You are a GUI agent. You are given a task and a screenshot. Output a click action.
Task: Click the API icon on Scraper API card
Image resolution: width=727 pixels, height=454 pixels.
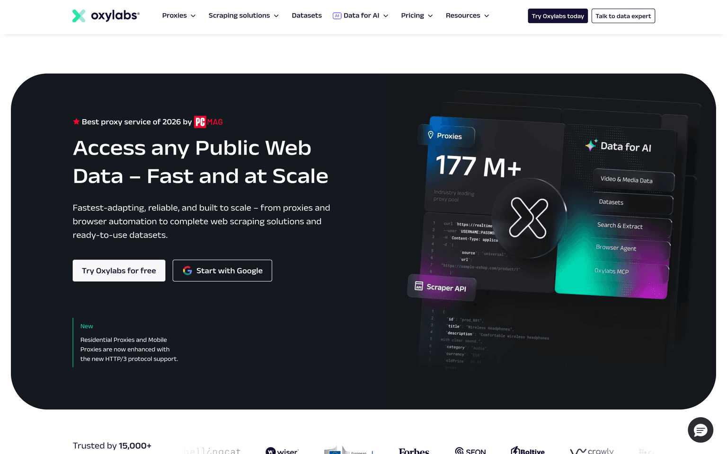point(419,286)
